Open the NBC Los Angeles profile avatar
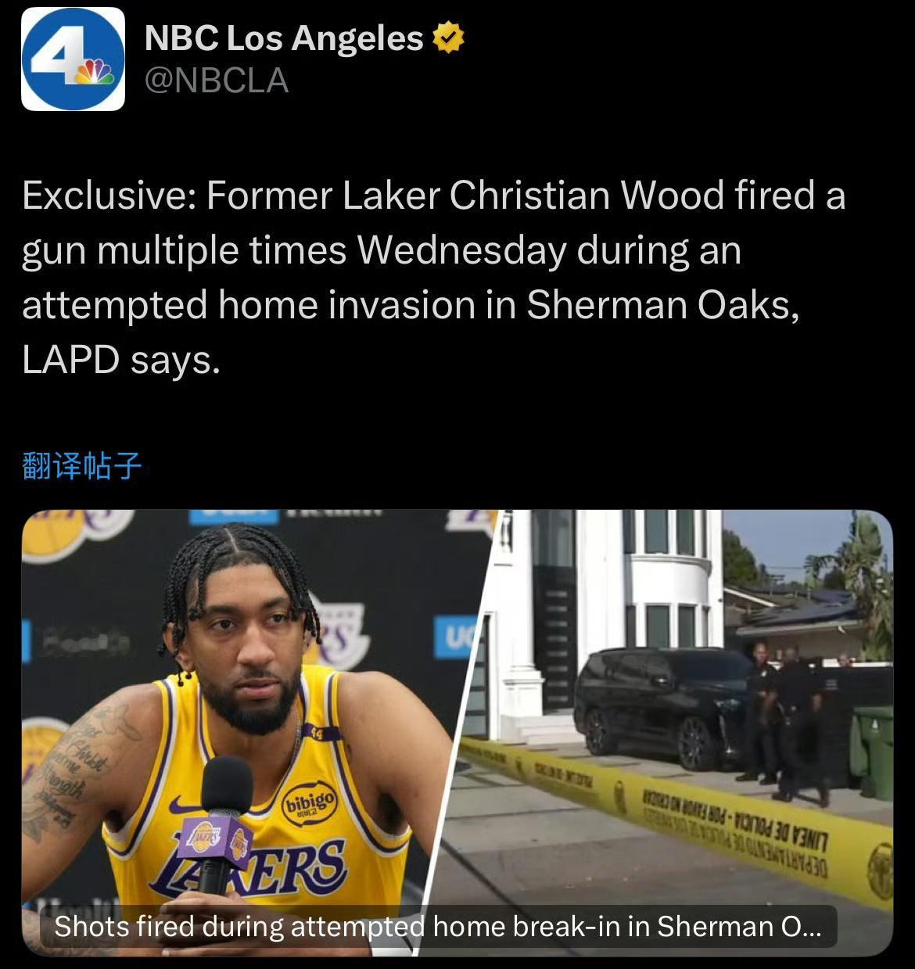Viewport: 915px width, 969px height. (x=73, y=59)
